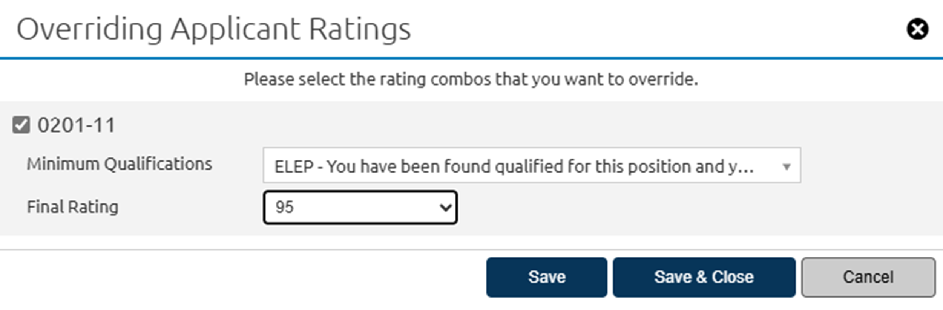Cancel the rating override
Screen dimensions: 943x310
[x=868, y=278]
